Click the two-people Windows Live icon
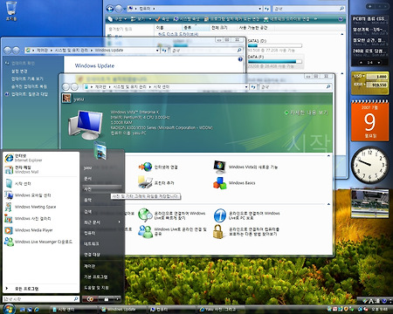Viewport: 393px width, 314px height. pos(145,232)
